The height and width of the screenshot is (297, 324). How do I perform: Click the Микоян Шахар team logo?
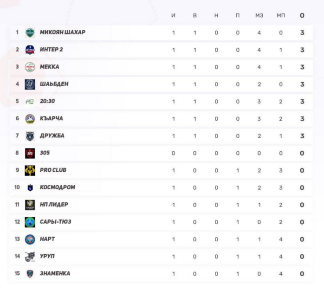click(30, 32)
